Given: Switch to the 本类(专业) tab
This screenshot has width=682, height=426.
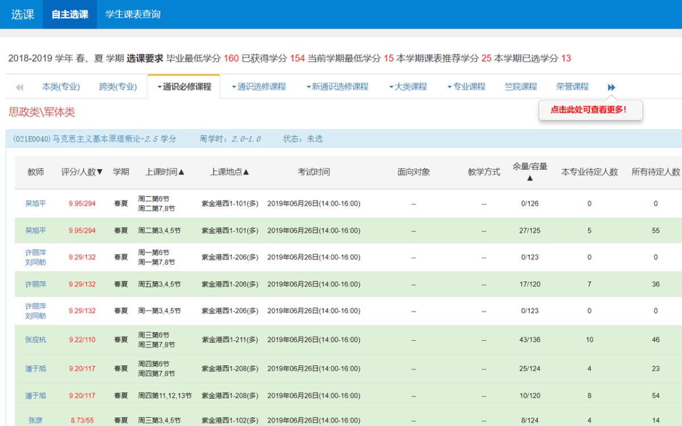Looking at the screenshot, I should [61, 87].
